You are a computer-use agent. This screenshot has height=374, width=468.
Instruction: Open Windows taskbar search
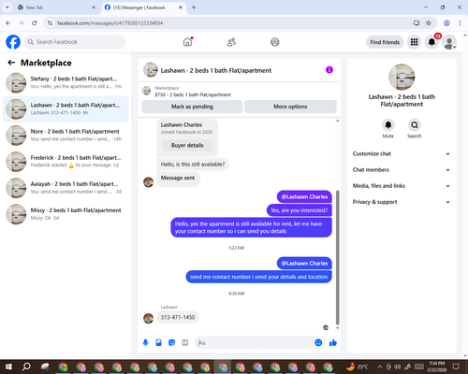pos(26,367)
